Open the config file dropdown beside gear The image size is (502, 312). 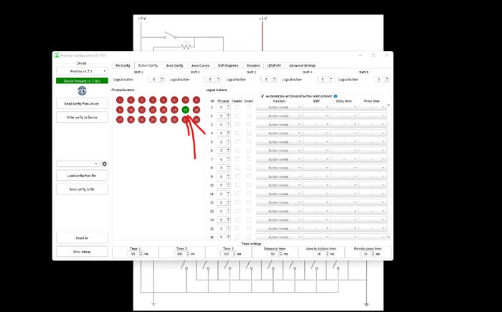(x=77, y=164)
